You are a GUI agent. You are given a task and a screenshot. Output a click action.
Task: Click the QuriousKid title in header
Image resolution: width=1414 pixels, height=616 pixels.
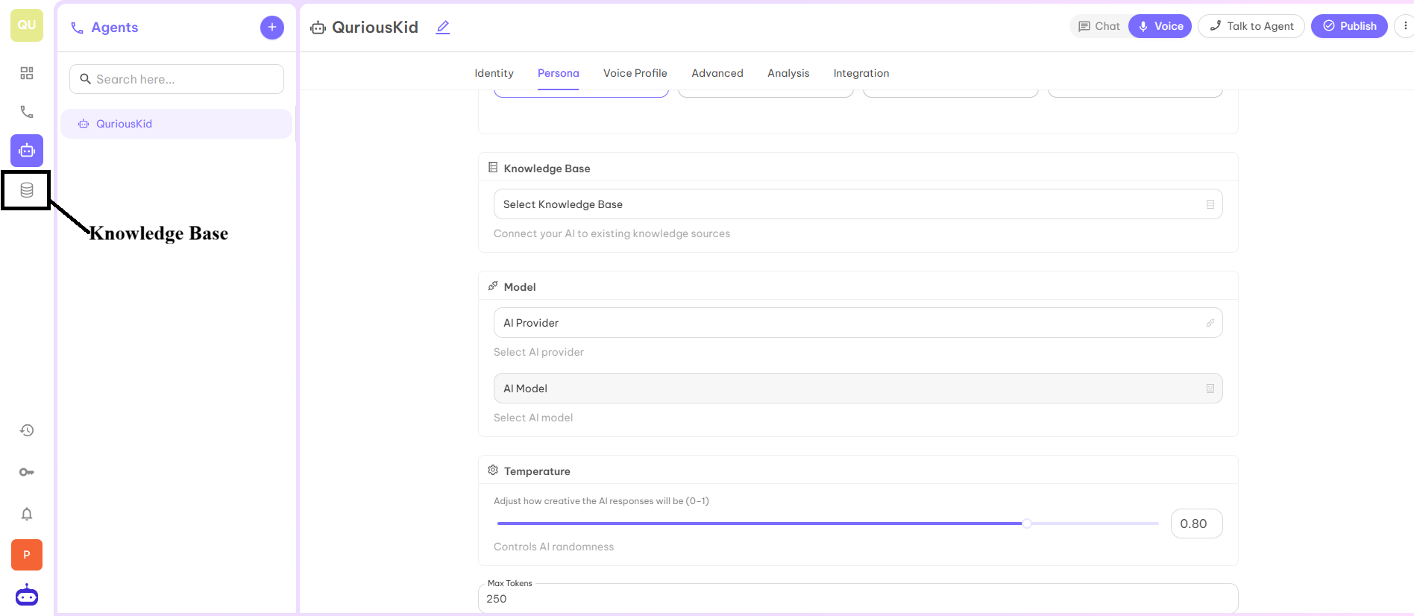(375, 28)
